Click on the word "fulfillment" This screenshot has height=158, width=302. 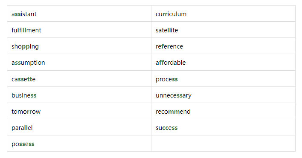[26, 30]
